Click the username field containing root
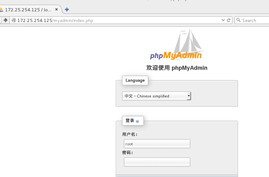Viewport: 269px width, 177px height. click(157, 144)
